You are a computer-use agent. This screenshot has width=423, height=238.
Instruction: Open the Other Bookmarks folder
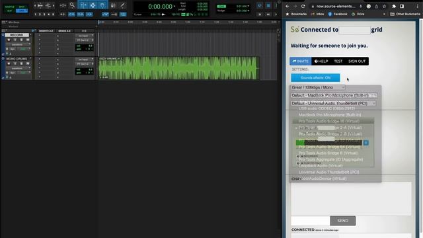(405, 14)
